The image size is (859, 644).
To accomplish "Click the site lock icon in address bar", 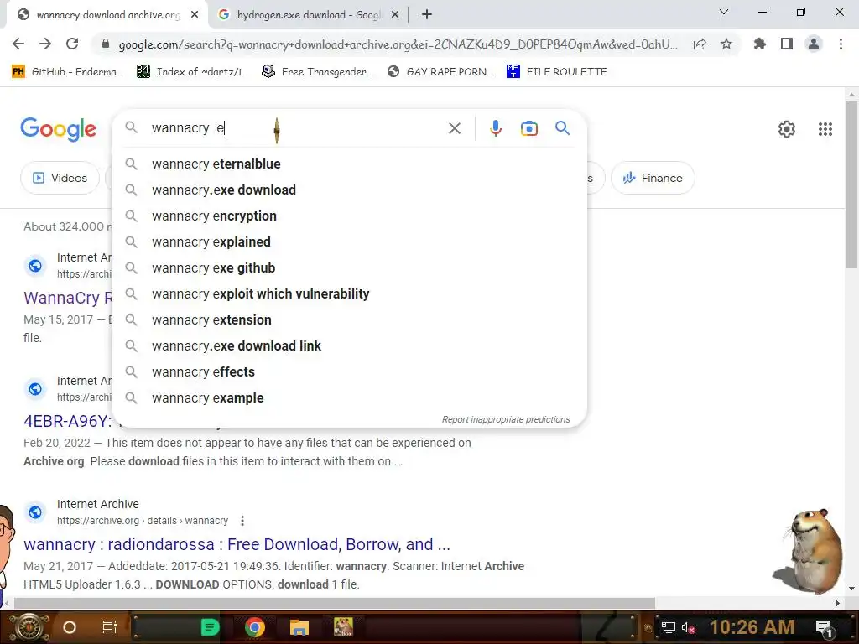I will tap(106, 44).
